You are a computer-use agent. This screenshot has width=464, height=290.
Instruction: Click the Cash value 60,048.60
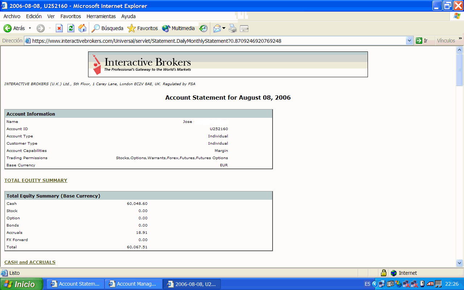(137, 204)
